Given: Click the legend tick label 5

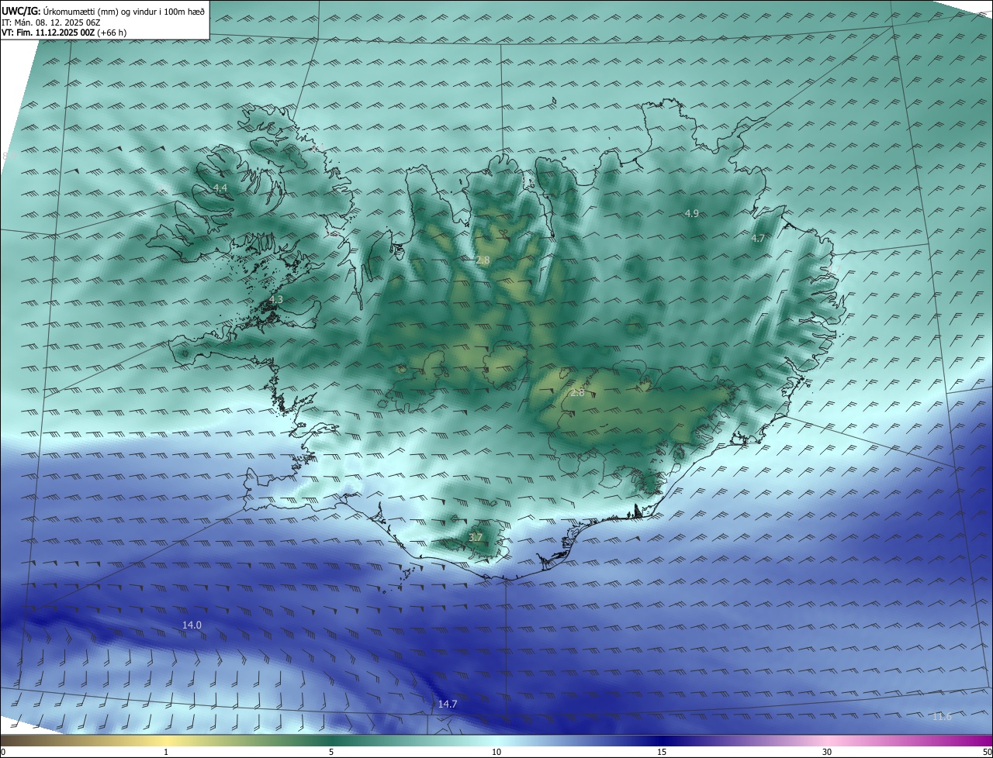Looking at the screenshot, I should pyautogui.click(x=331, y=752).
